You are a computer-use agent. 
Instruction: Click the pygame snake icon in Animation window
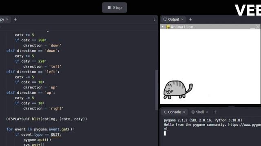click(168, 27)
